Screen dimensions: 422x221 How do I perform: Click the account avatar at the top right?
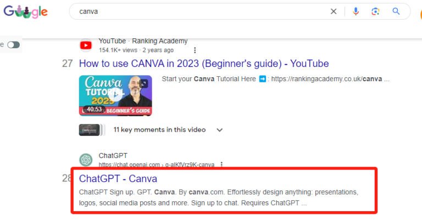pos(418,12)
